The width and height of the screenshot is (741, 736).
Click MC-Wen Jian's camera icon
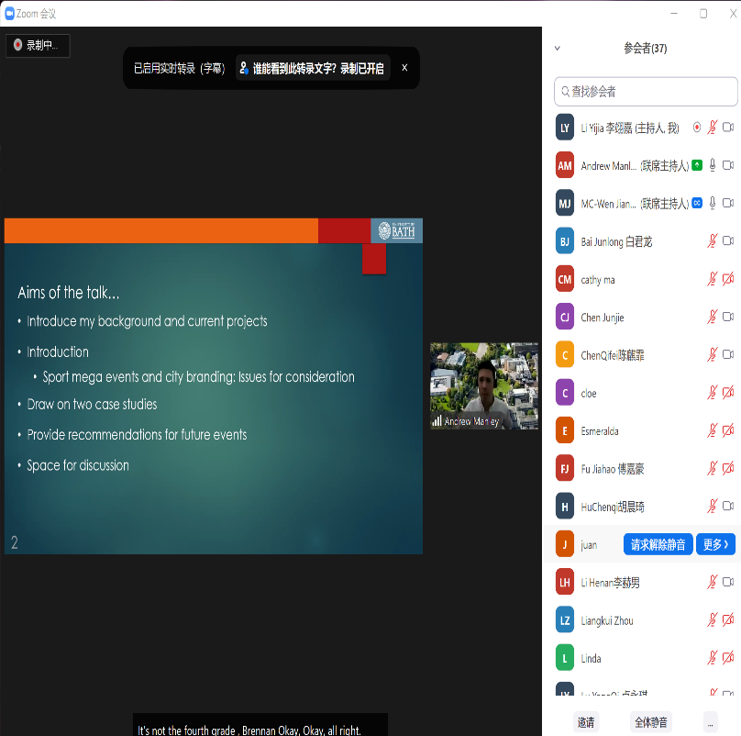[728, 203]
